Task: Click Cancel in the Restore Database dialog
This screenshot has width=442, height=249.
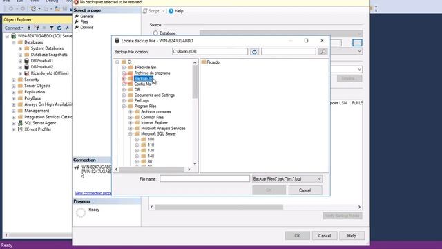Action: pyautogui.click(x=325, y=235)
